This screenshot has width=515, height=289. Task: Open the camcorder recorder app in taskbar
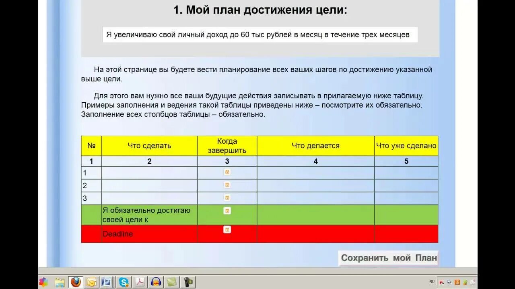click(188, 282)
